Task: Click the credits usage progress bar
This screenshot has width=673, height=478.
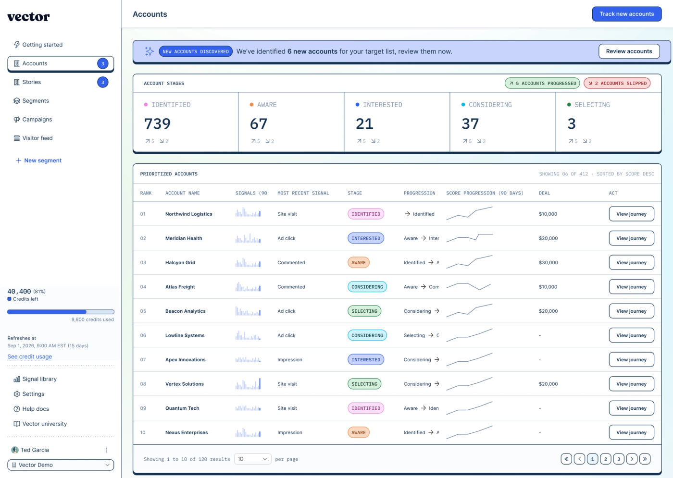Action: coord(61,312)
